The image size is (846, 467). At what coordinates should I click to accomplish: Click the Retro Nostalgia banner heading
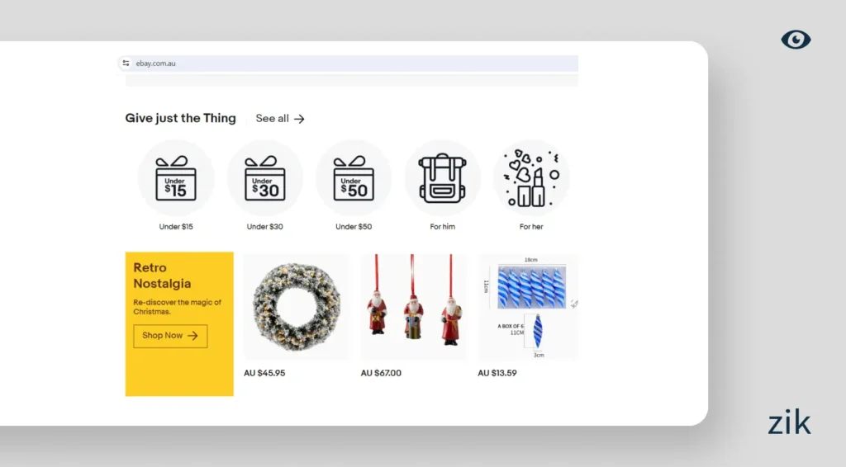[162, 276]
